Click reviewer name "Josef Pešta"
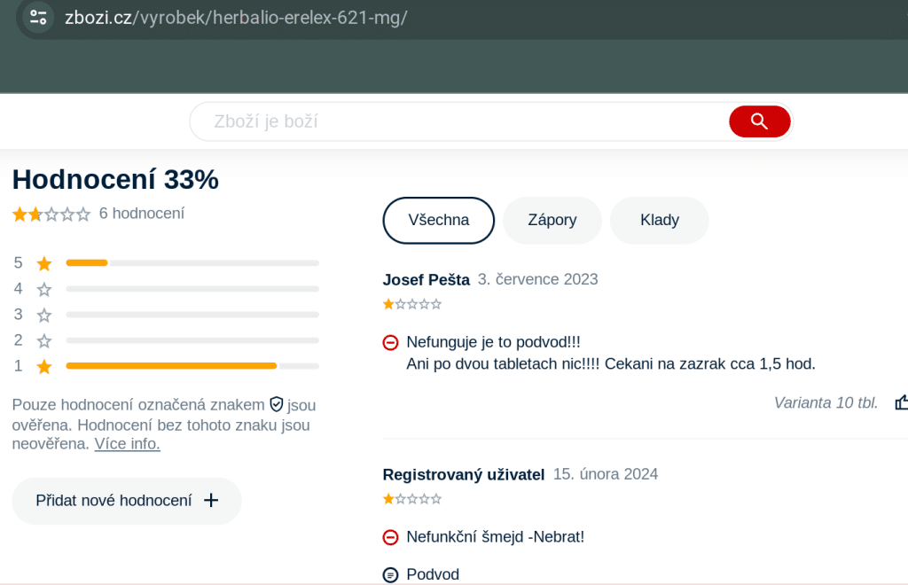This screenshot has height=585, width=908. tap(427, 280)
